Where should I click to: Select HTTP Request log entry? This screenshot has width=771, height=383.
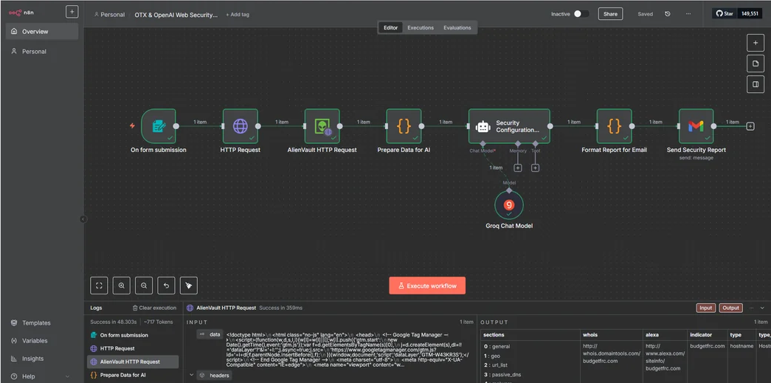point(133,348)
